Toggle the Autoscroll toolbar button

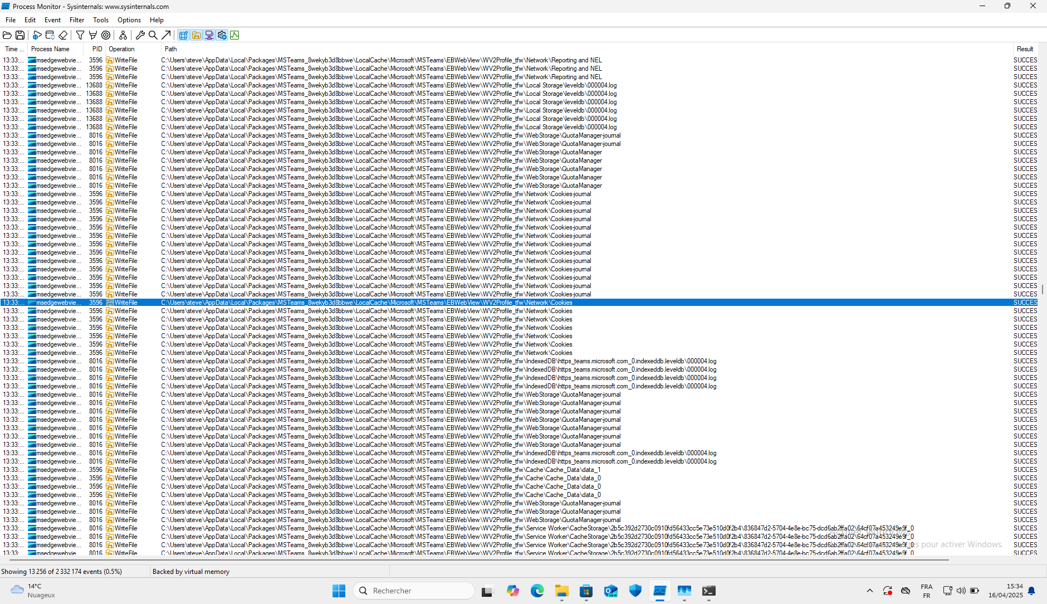point(50,35)
